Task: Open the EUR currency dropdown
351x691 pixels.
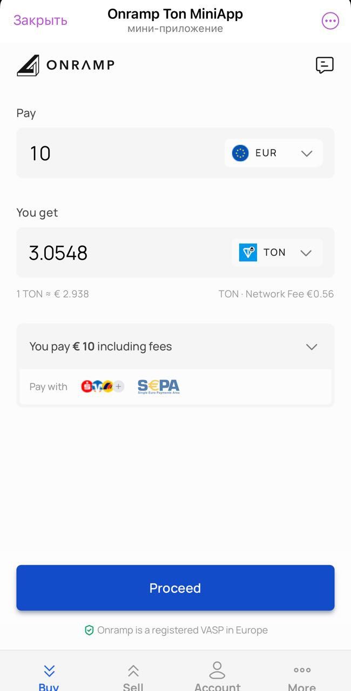Action: (x=307, y=153)
